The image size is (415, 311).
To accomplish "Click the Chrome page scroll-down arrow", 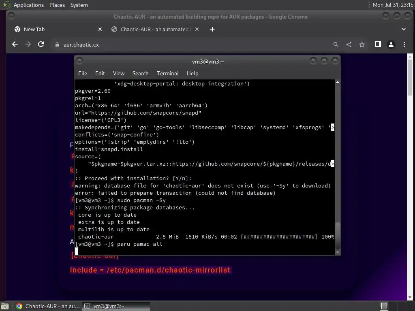I will pos(410,298).
